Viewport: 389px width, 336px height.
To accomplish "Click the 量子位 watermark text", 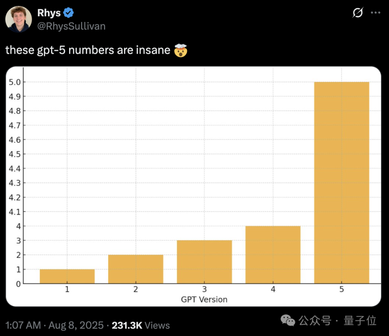I will click(360, 320).
